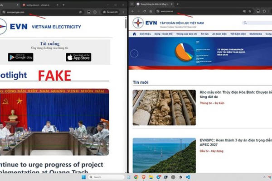Image resolution: width=272 pixels, height=181 pixels.
Task: Switch to the second tab in left browser
Action: point(41,5)
